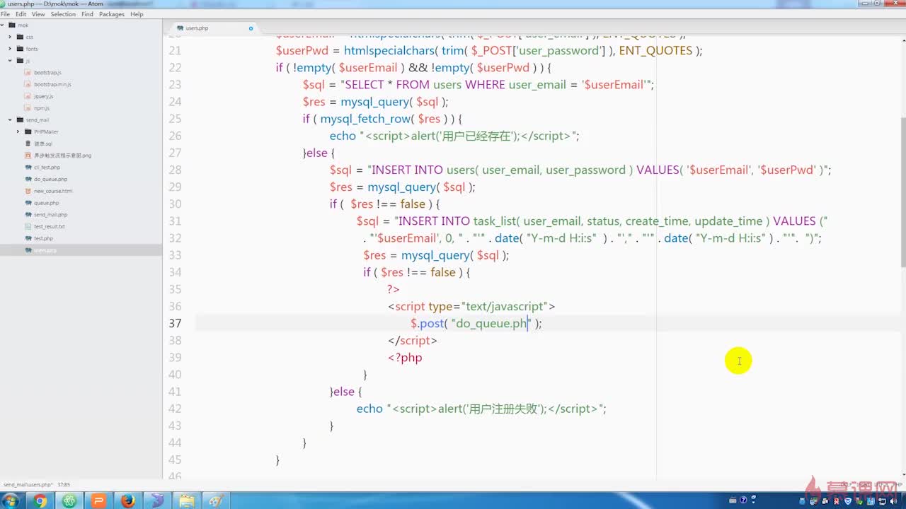This screenshot has height=509, width=906.
Task: Open test_result.txt in the tree
Action: pyautogui.click(x=50, y=227)
